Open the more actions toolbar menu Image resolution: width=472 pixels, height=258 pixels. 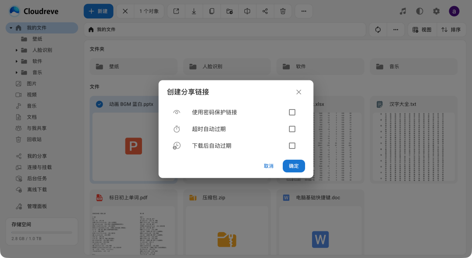point(304,11)
